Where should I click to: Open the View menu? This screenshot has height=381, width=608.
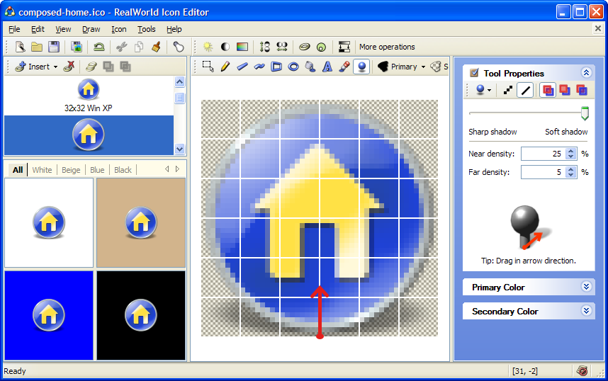click(x=63, y=29)
